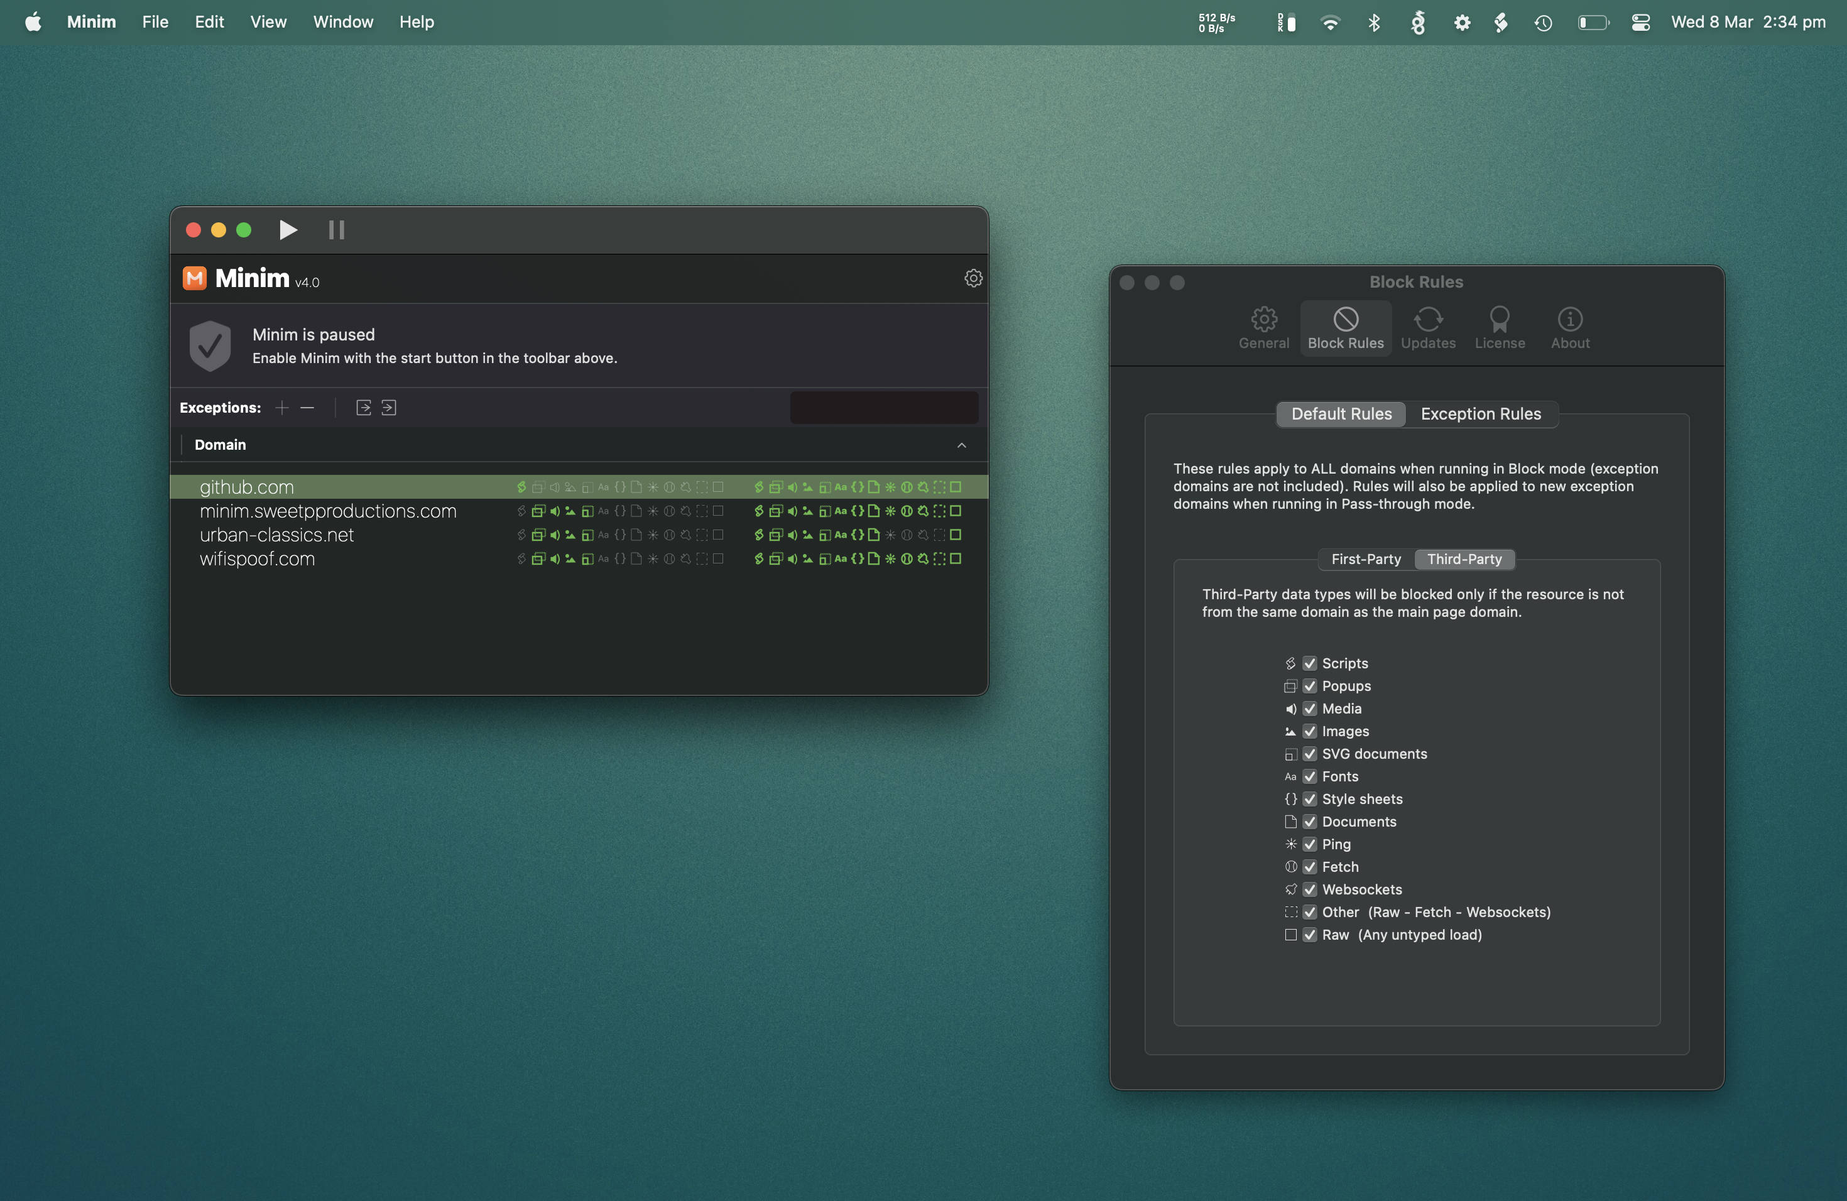Toggle the first-party Popups icon for wifispoof.com

[x=538, y=560]
